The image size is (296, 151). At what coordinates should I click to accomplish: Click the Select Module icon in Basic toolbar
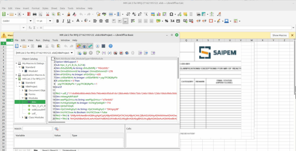tap(103, 46)
